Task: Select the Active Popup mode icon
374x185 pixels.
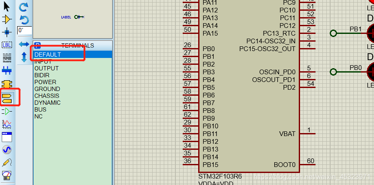Action: click(x=7, y=137)
